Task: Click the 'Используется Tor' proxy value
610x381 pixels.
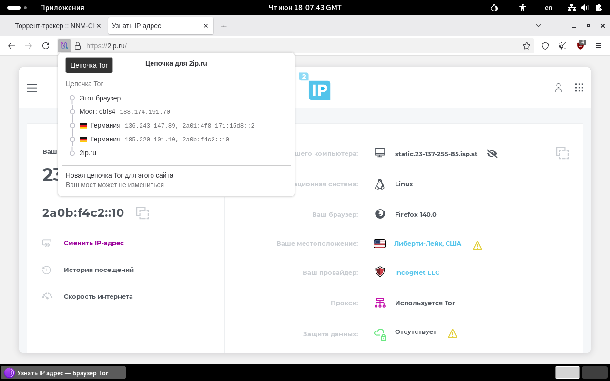Action: pos(425,303)
